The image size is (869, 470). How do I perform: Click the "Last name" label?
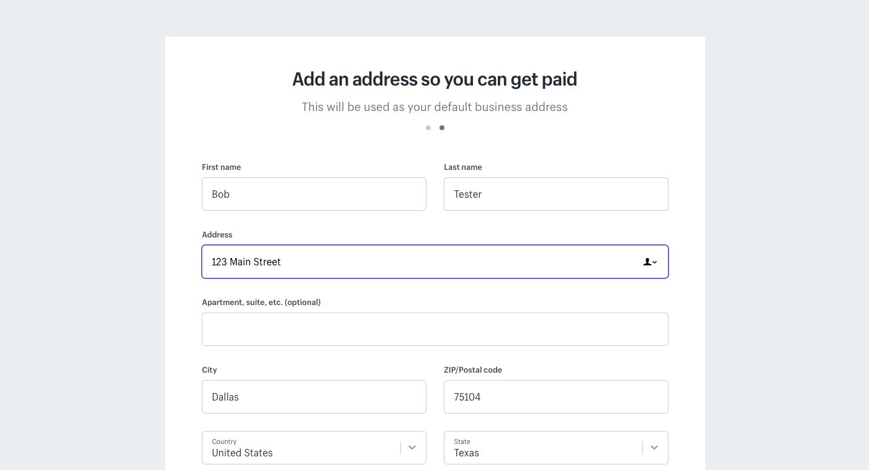[463, 167]
